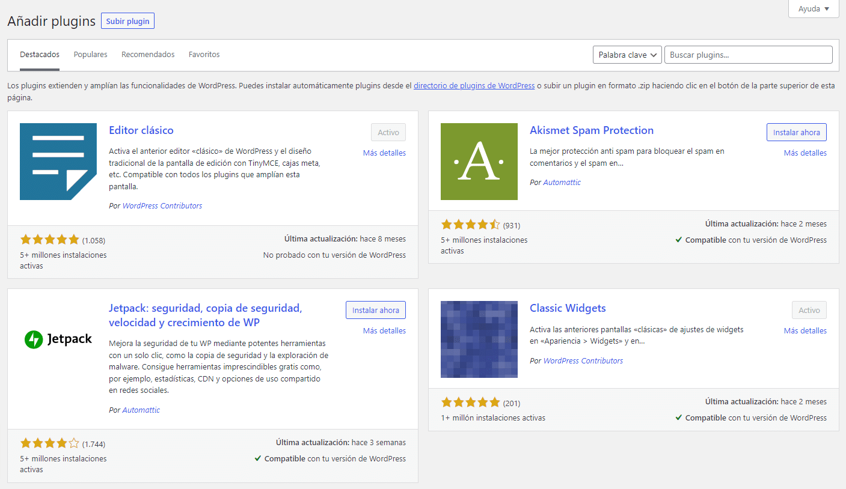846x489 pixels.
Task: Click 'No probado con tu versión de WordPress' text
Action: 334,255
